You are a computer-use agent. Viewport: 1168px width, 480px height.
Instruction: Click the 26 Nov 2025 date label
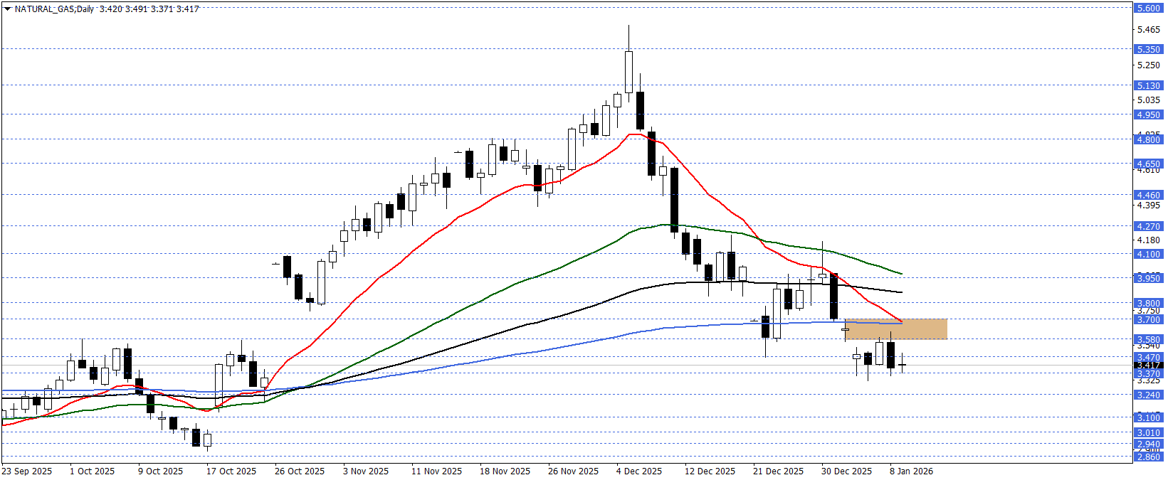coord(573,471)
